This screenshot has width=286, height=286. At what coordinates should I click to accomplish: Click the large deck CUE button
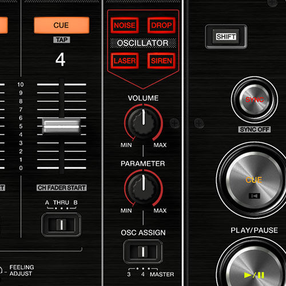coord(254,180)
